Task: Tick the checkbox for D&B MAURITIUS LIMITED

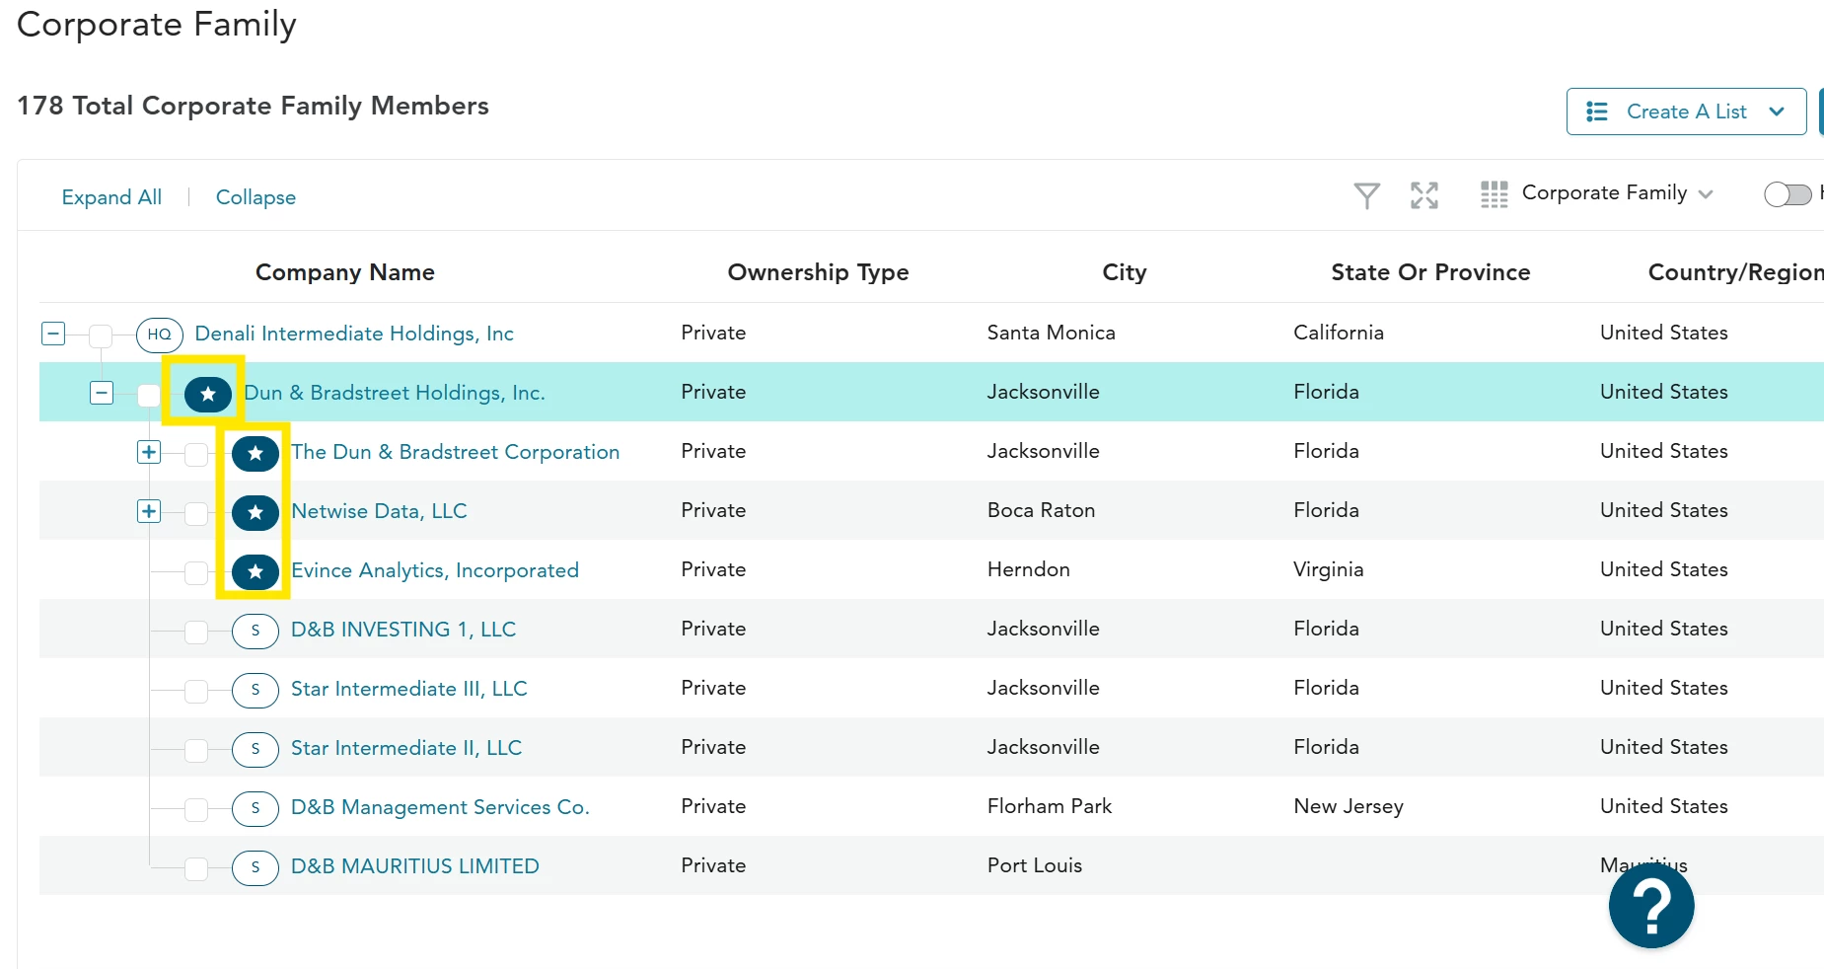Action: 196,868
